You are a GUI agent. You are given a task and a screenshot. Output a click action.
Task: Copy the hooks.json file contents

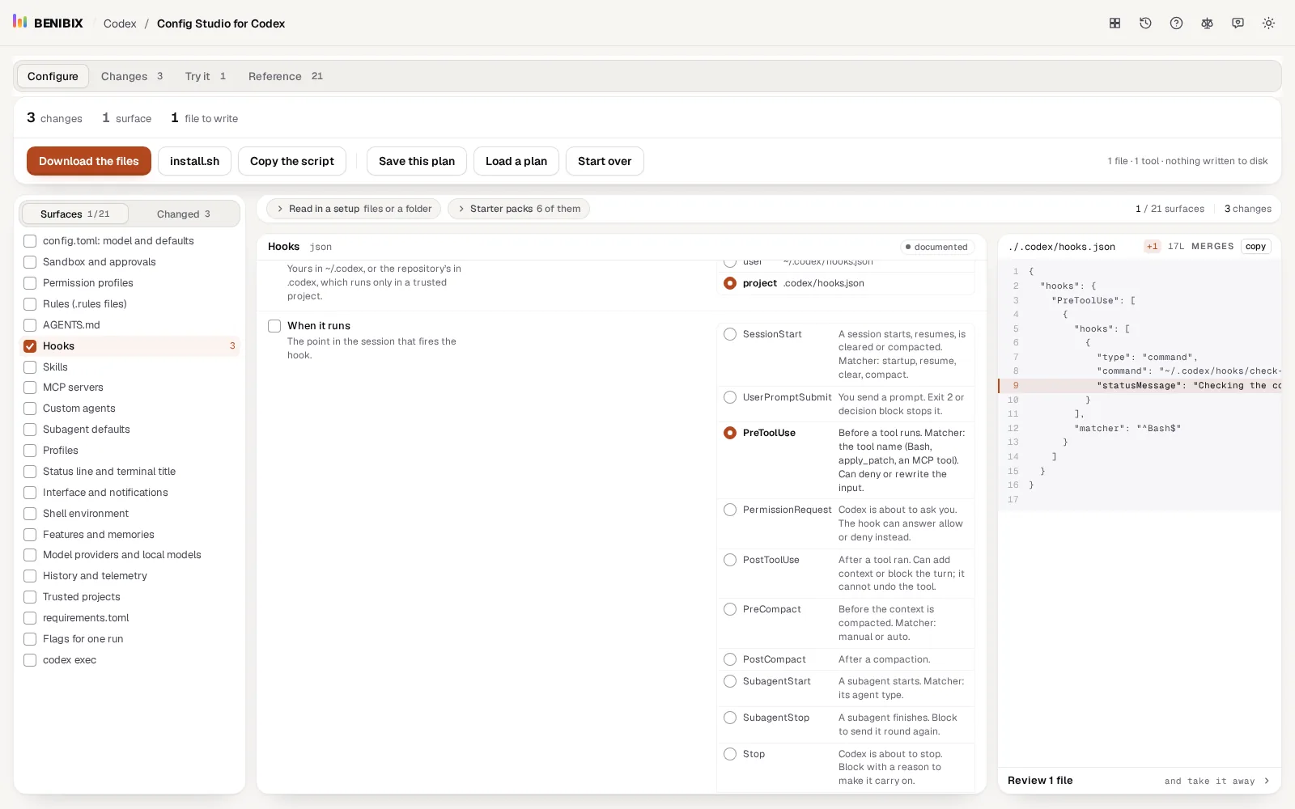click(x=1255, y=247)
